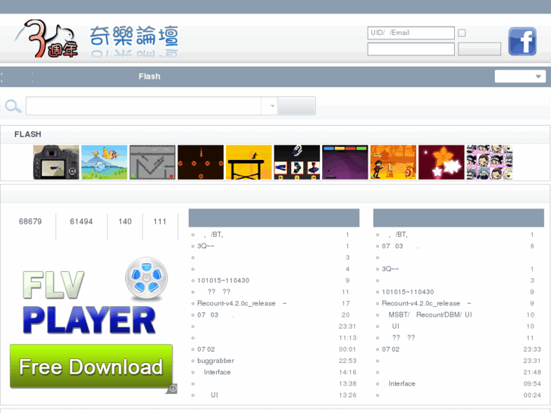Click the 68679 statistic
Image resolution: width=551 pixels, height=413 pixels.
pos(30,221)
